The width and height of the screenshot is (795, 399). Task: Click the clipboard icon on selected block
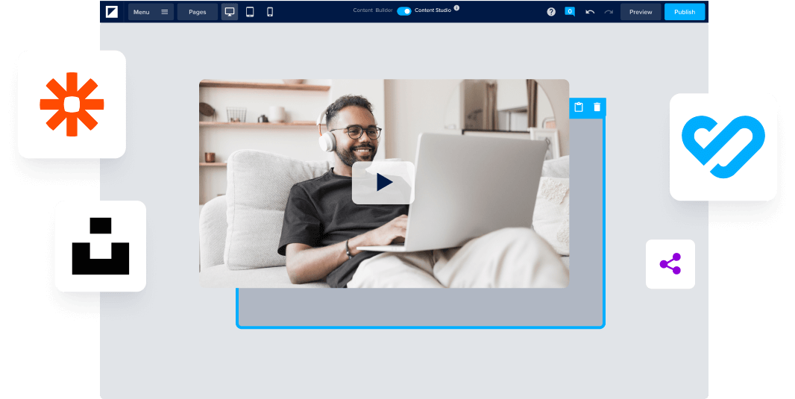(579, 107)
